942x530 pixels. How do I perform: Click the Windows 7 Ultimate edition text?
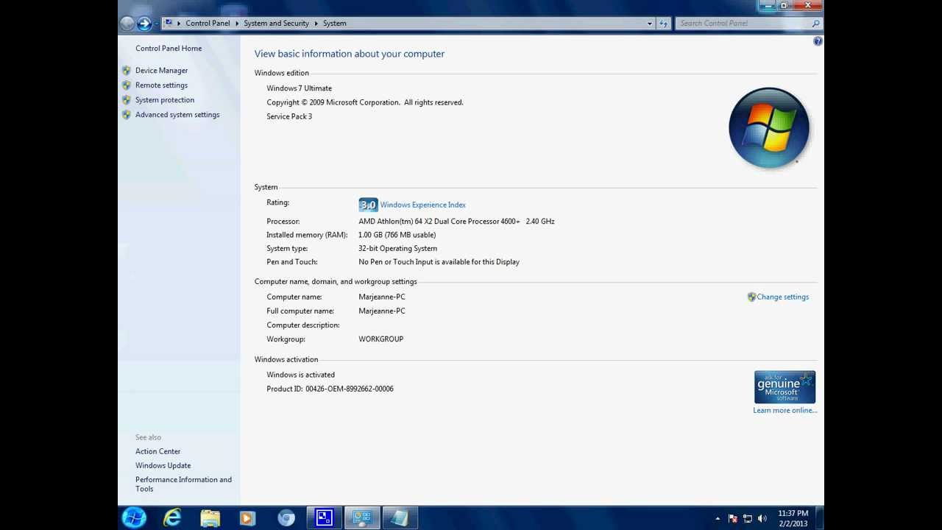299,88
